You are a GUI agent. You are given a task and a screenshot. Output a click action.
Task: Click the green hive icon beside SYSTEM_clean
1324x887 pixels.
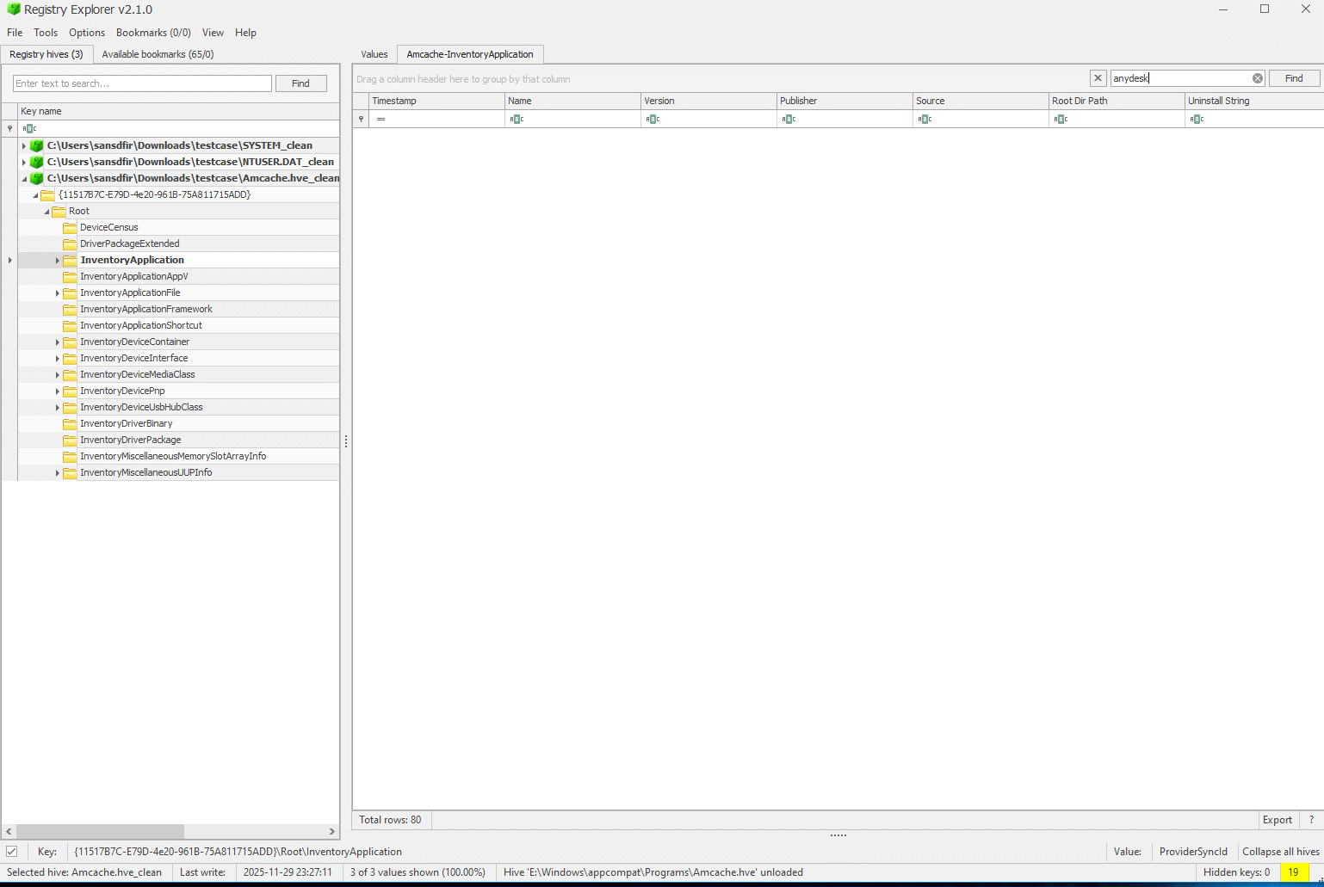tap(35, 145)
